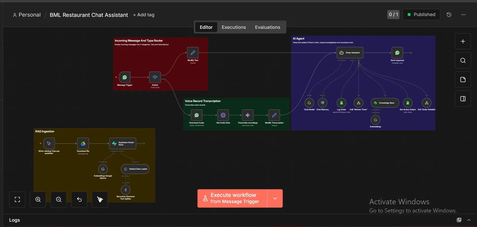Image resolution: width=477 pixels, height=227 pixels.
Task: Open the three-dot workflow options menu
Action: click(463, 15)
